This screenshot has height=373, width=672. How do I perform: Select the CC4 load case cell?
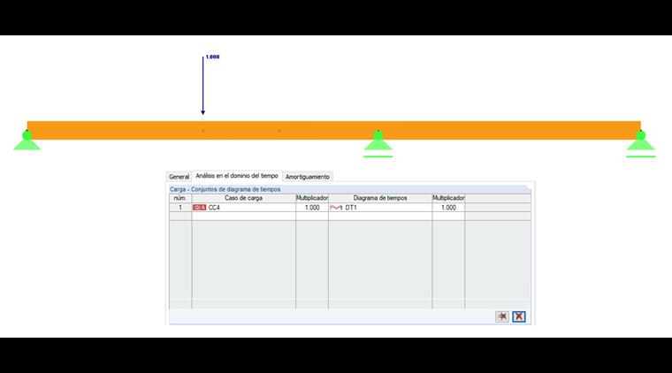[244, 208]
